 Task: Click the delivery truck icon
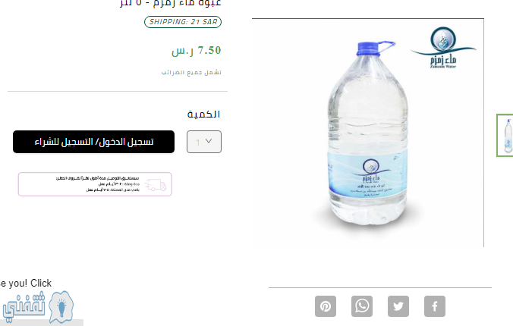(156, 185)
